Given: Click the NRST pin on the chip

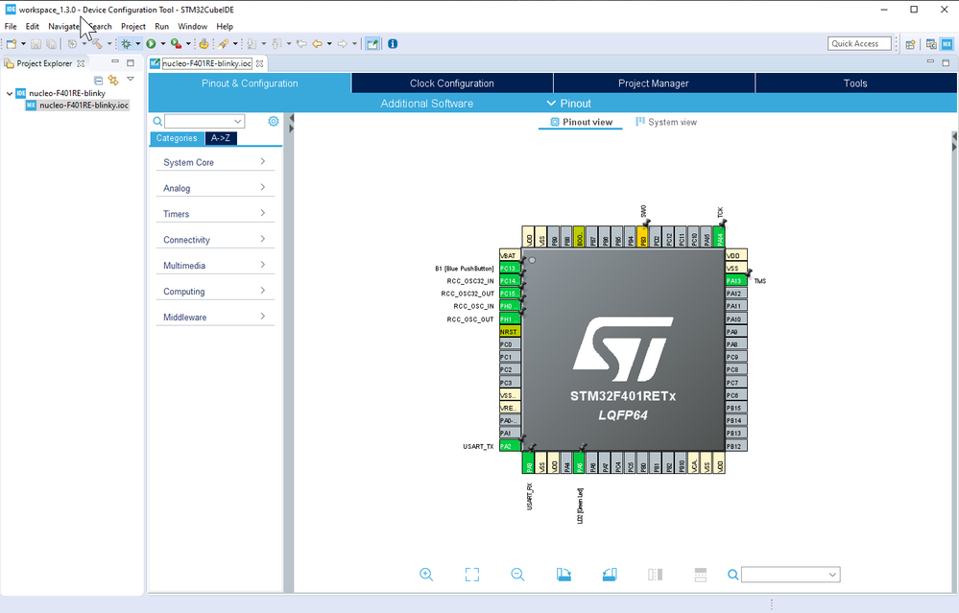Looking at the screenshot, I should pos(510,332).
